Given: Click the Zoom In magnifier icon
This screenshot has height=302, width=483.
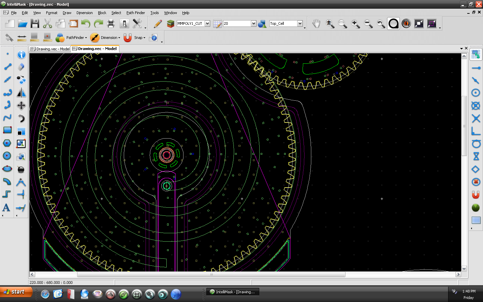Looking at the screenshot, I should point(356,23).
